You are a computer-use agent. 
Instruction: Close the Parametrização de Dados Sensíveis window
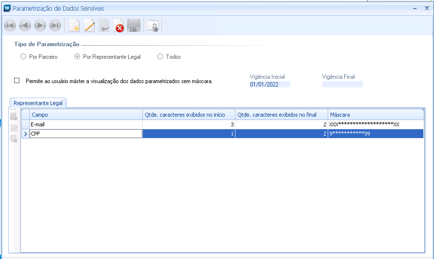pyautogui.click(x=427, y=8)
